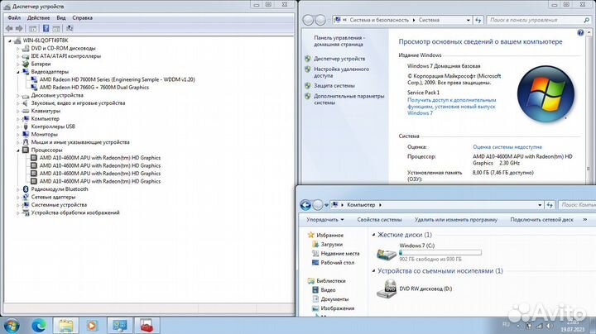Viewport: 596px width, 334px height.
Task: Select Мониторы in device tree
Action: click(x=44, y=135)
